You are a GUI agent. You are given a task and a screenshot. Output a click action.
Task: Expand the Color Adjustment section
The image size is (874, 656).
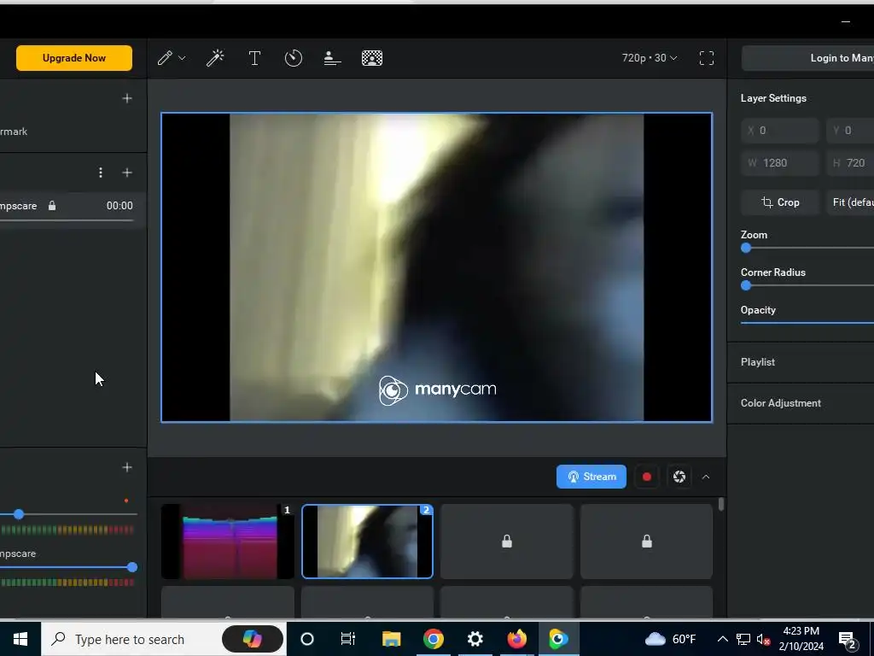801,403
